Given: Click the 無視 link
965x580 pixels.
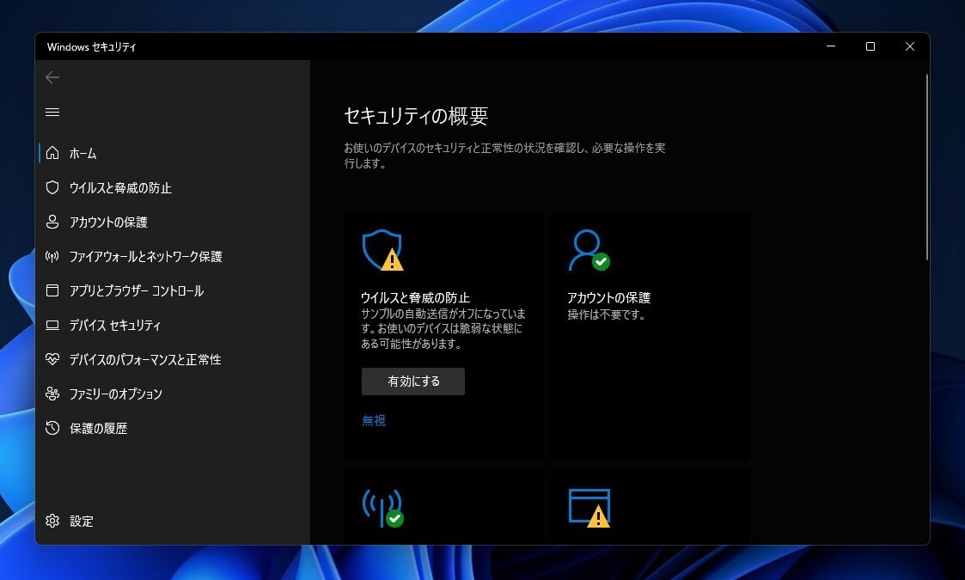Looking at the screenshot, I should [374, 420].
